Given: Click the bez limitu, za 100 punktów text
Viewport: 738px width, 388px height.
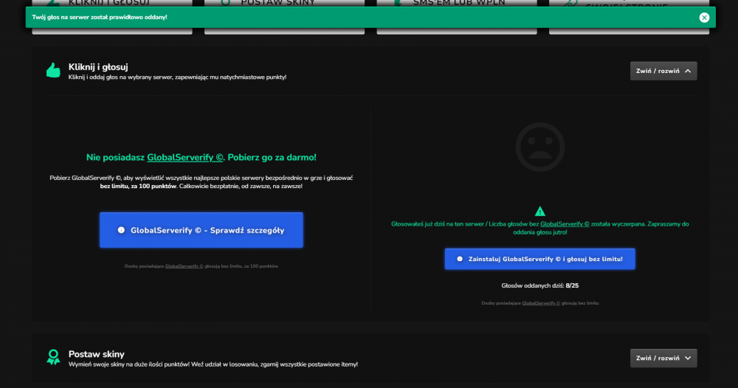Looking at the screenshot, I should [x=139, y=186].
